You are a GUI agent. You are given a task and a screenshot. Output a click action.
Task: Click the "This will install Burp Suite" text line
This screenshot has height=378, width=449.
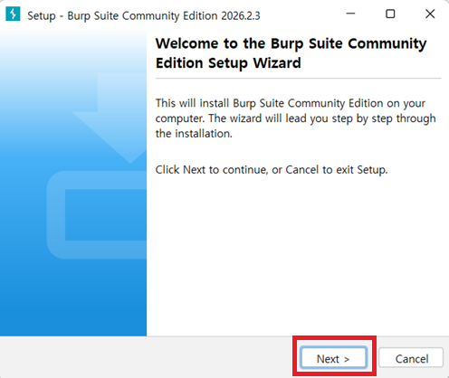click(291, 103)
